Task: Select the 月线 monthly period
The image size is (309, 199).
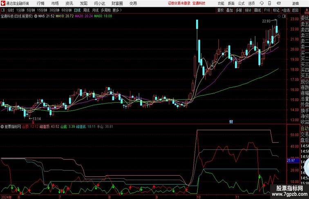Action: tap(95, 10)
